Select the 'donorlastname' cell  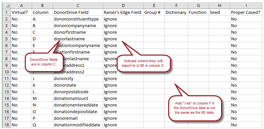pyautogui.click(x=78, y=39)
